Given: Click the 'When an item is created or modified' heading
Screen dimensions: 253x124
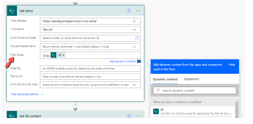Looking at the screenshot, I should (x=177, y=102).
